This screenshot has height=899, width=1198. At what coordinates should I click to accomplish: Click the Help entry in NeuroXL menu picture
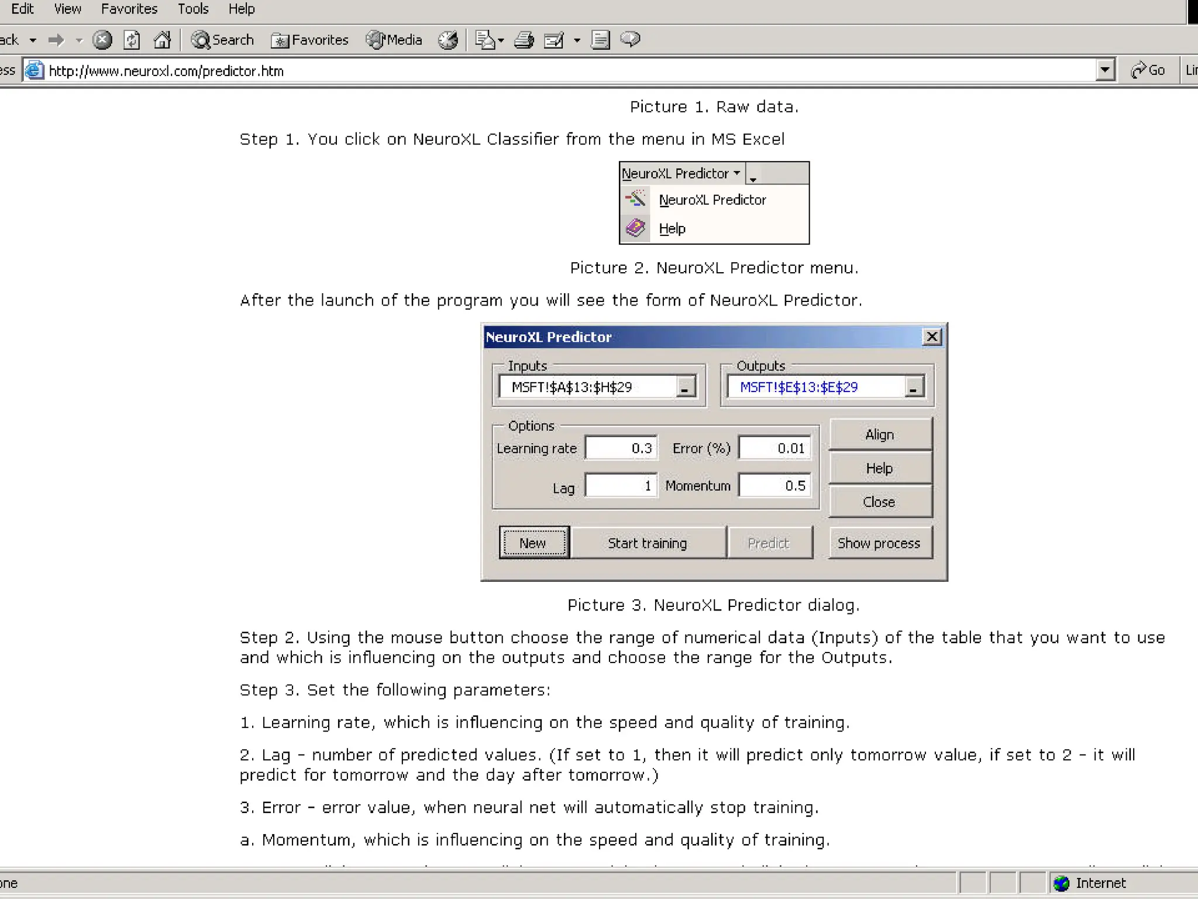[x=672, y=228]
